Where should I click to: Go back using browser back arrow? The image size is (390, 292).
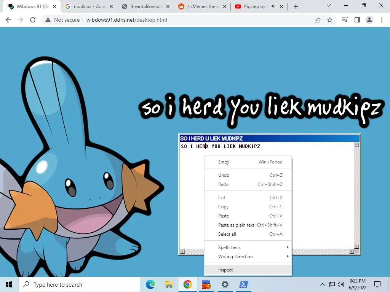tap(8, 20)
